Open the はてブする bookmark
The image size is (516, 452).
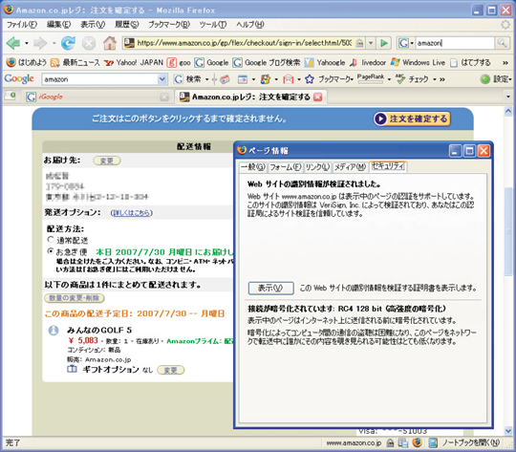470,62
